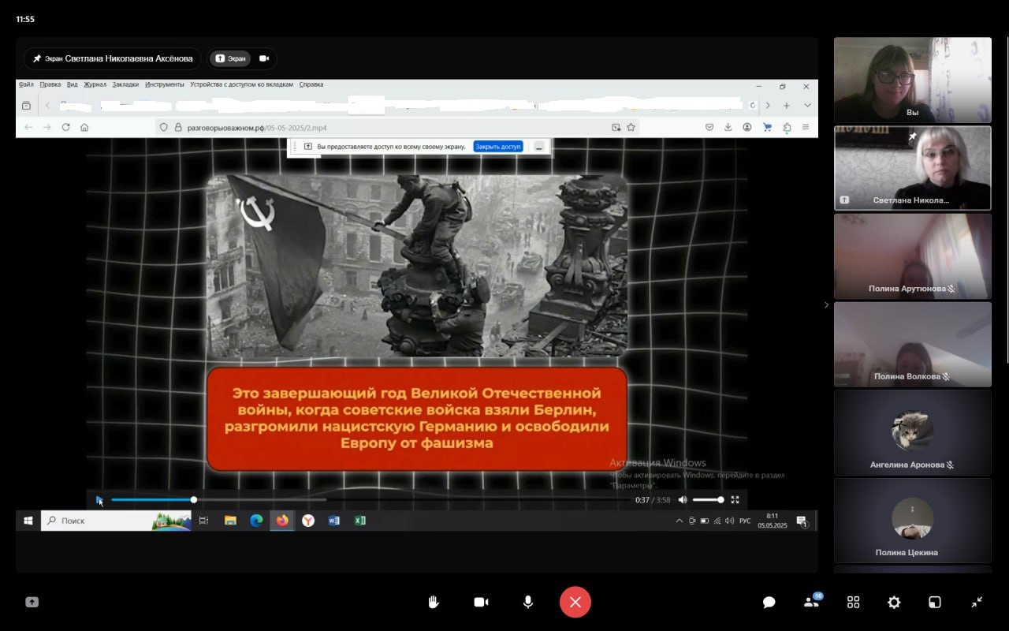Open Windows Task View
The height and width of the screenshot is (631, 1009).
pyautogui.click(x=203, y=521)
